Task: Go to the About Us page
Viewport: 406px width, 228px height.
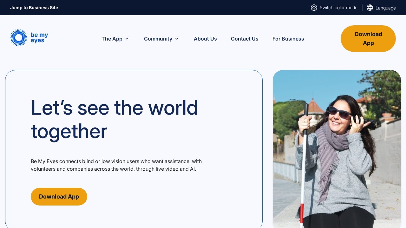Action: click(x=205, y=39)
